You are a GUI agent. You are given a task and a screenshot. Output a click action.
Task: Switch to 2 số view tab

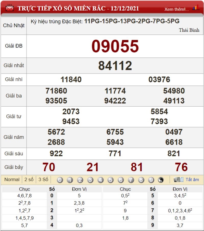click(29, 180)
